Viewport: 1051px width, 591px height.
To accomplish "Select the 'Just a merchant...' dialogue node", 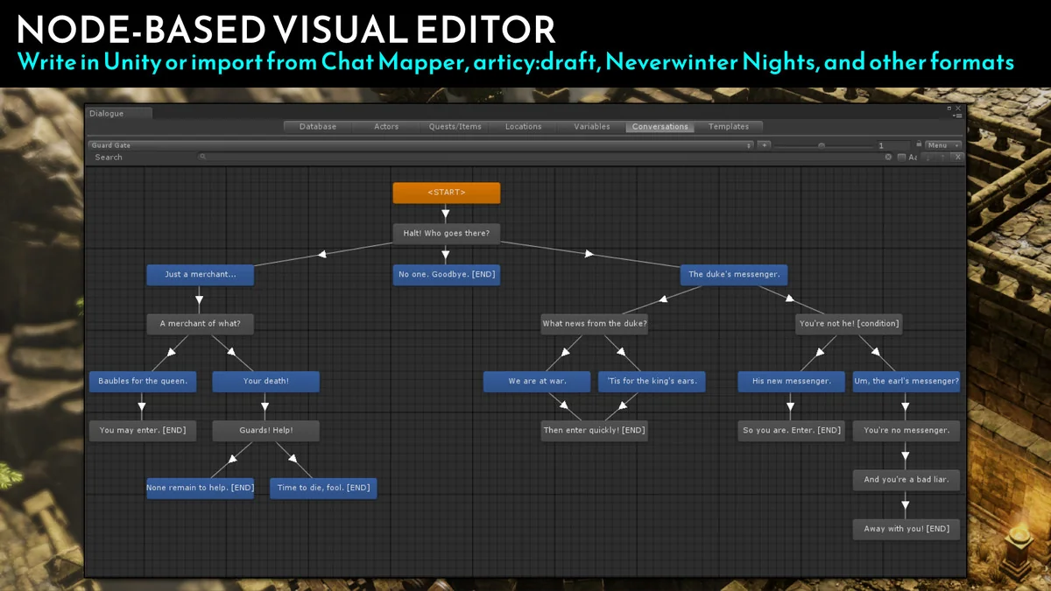I will click(200, 274).
